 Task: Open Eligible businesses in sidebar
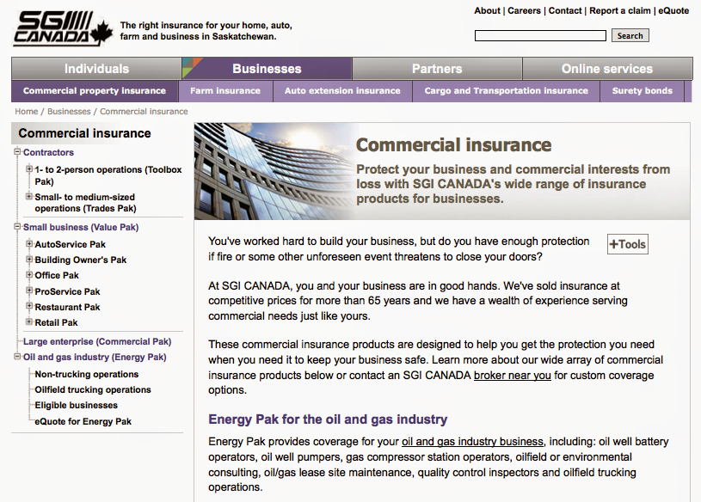pyautogui.click(x=77, y=405)
